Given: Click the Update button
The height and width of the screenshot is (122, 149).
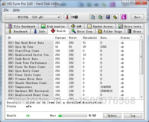Looking at the screenshot, I should click(x=112, y=115).
